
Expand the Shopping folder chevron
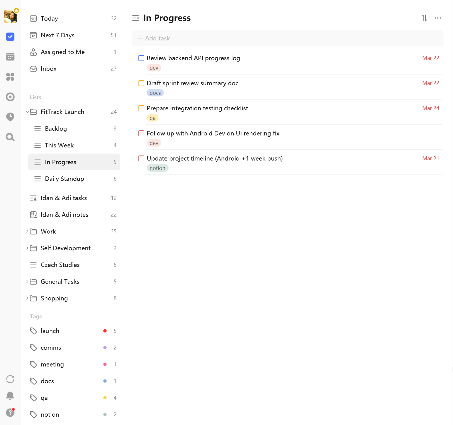click(27, 298)
